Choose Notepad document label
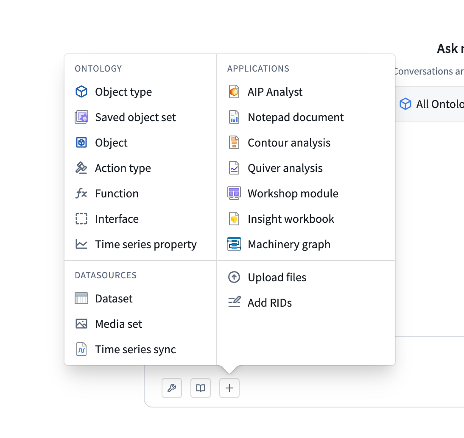Image resolution: width=464 pixels, height=438 pixels. (296, 117)
